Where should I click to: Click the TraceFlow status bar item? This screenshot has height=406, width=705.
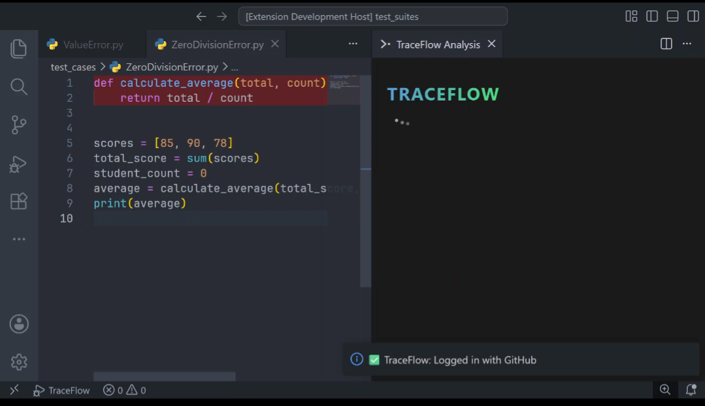click(61, 390)
